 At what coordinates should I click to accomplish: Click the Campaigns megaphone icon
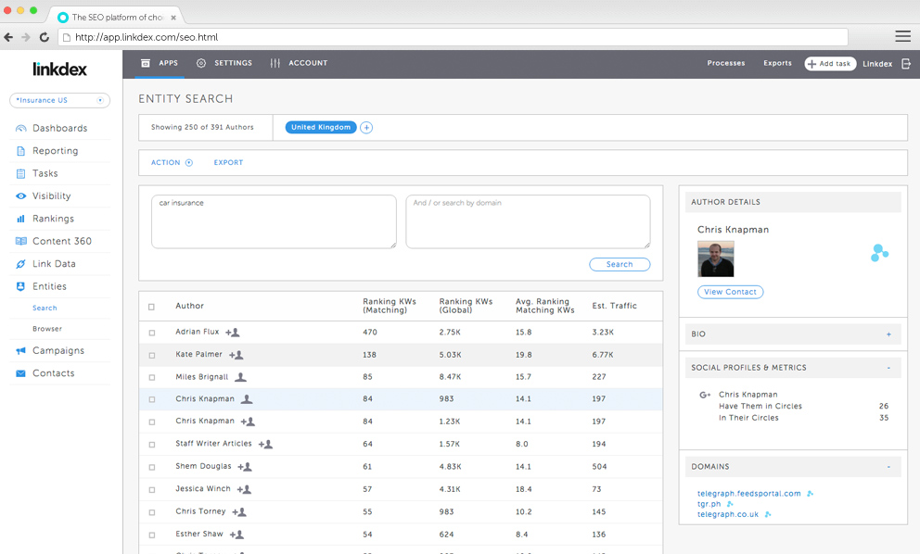[x=21, y=350]
